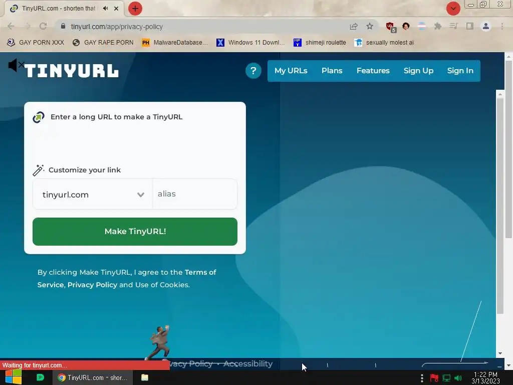
Task: Open the Windows 11 Download bookmark
Action: (x=251, y=43)
